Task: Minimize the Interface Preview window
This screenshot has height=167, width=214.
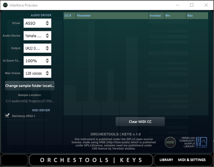Action: 178,5
